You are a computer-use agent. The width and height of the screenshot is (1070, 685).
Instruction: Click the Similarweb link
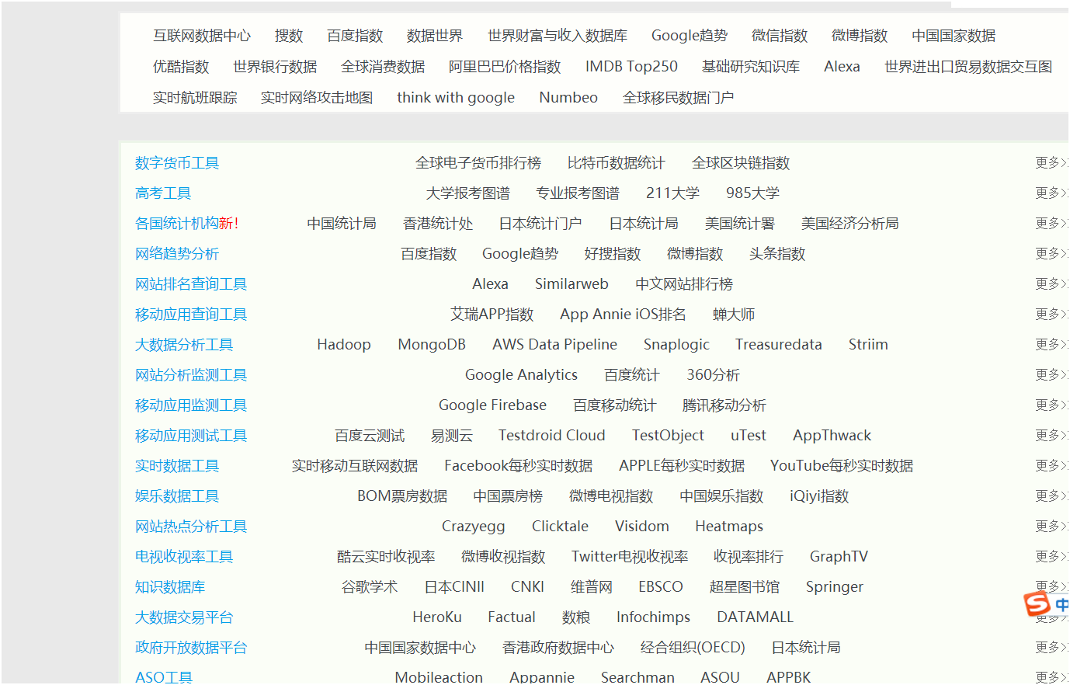[571, 283]
